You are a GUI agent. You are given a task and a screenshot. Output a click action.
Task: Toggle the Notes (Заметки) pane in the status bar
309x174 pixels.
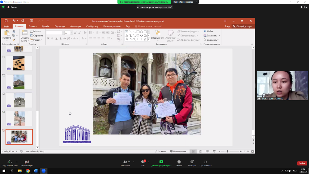pos(161,151)
